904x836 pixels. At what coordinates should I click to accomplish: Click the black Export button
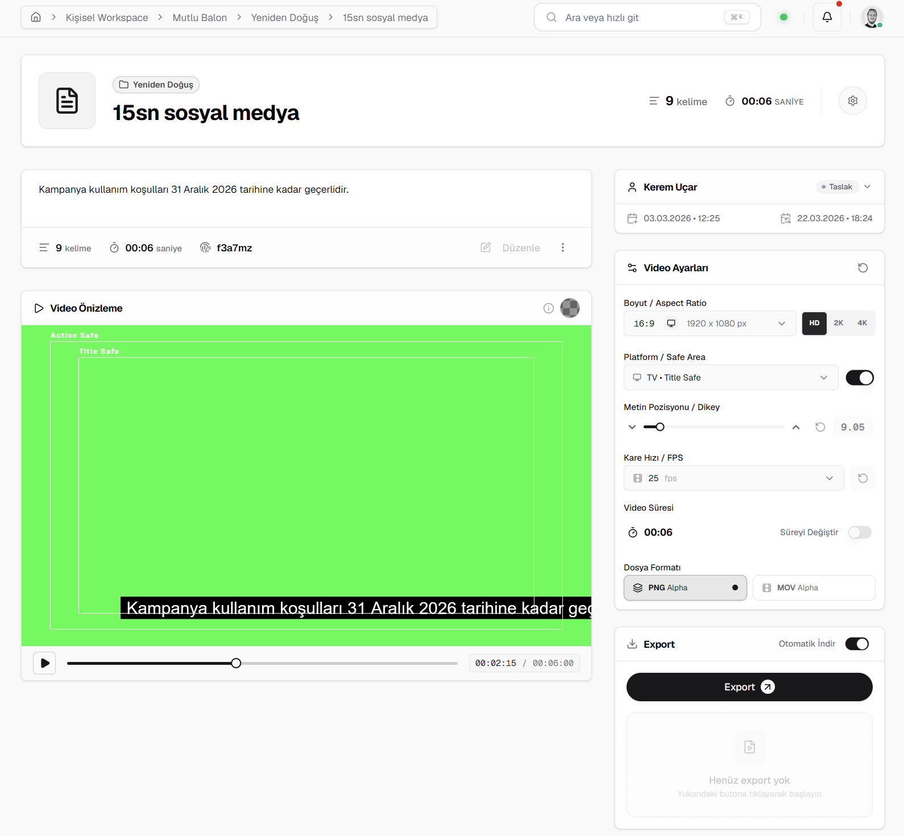749,687
